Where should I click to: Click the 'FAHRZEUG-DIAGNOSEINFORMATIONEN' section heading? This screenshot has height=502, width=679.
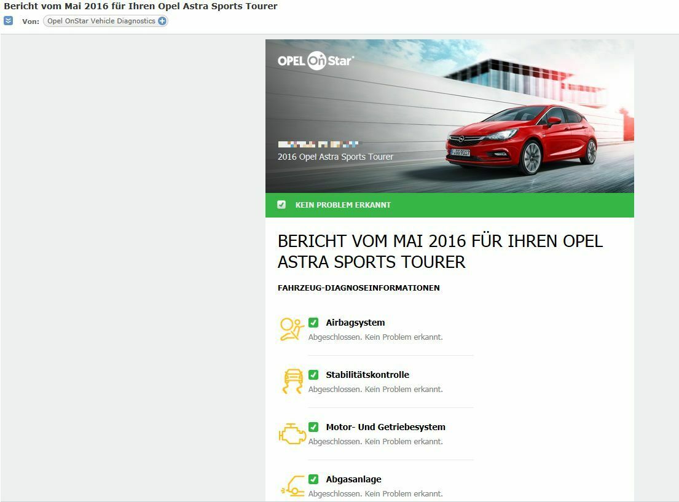[x=359, y=288]
